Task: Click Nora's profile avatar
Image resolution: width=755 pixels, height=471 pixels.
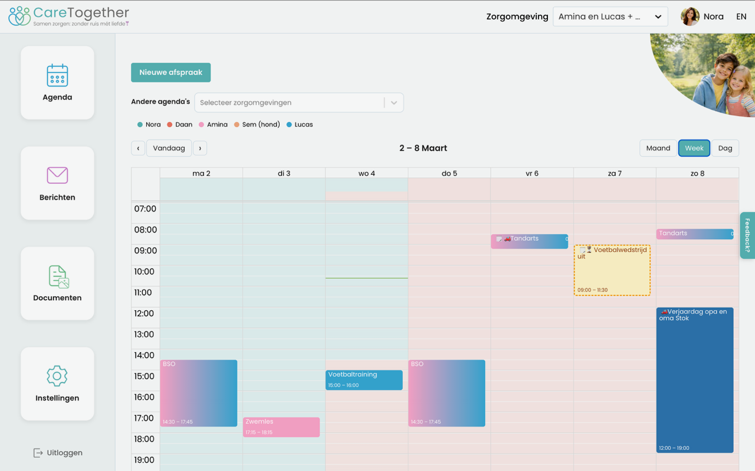Action: (690, 16)
